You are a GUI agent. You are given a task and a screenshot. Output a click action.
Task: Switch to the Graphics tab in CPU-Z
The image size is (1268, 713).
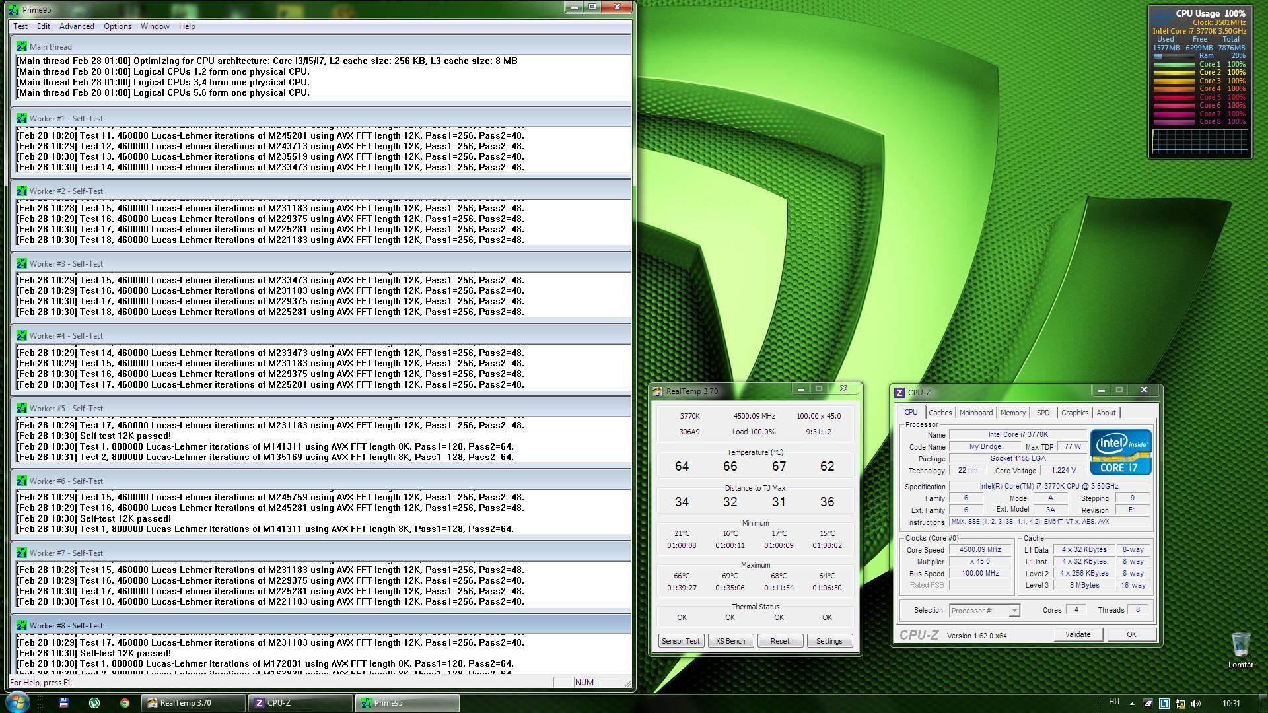1074,413
